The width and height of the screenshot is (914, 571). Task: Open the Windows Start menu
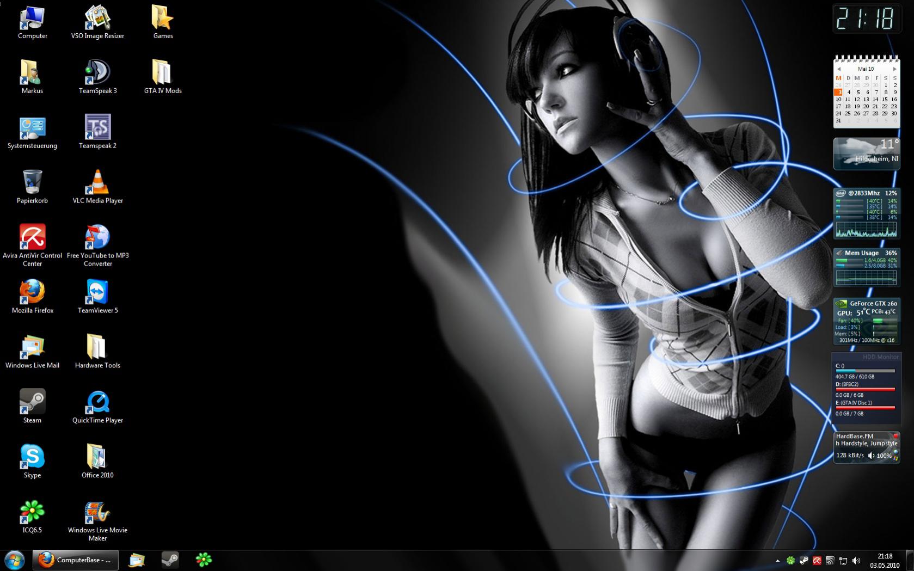15,560
